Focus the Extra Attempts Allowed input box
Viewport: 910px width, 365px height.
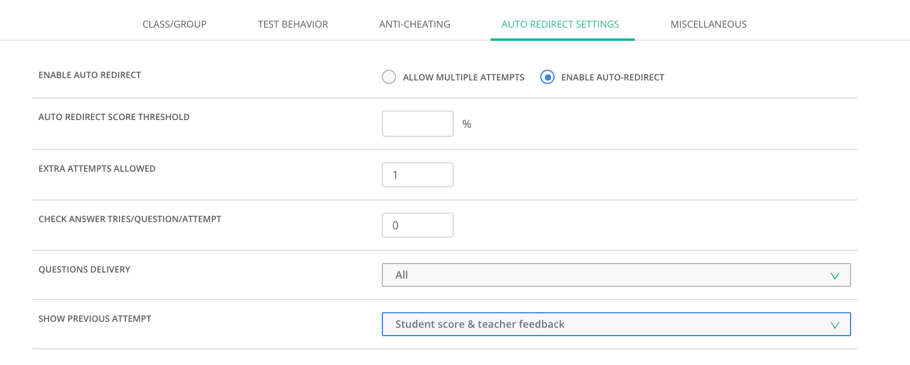[417, 175]
